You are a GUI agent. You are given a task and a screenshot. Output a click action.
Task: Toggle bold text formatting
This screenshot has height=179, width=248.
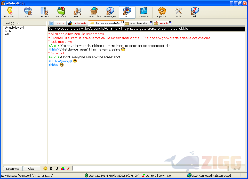tap(51, 168)
